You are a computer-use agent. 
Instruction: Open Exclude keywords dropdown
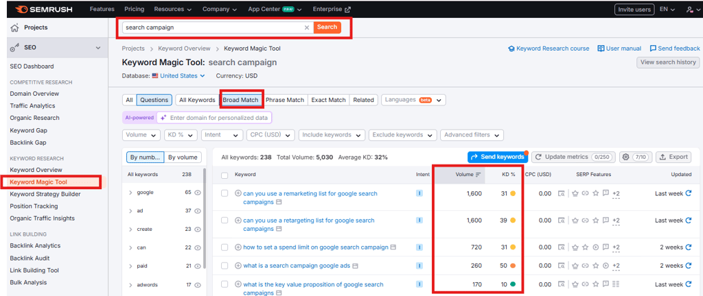tap(402, 135)
